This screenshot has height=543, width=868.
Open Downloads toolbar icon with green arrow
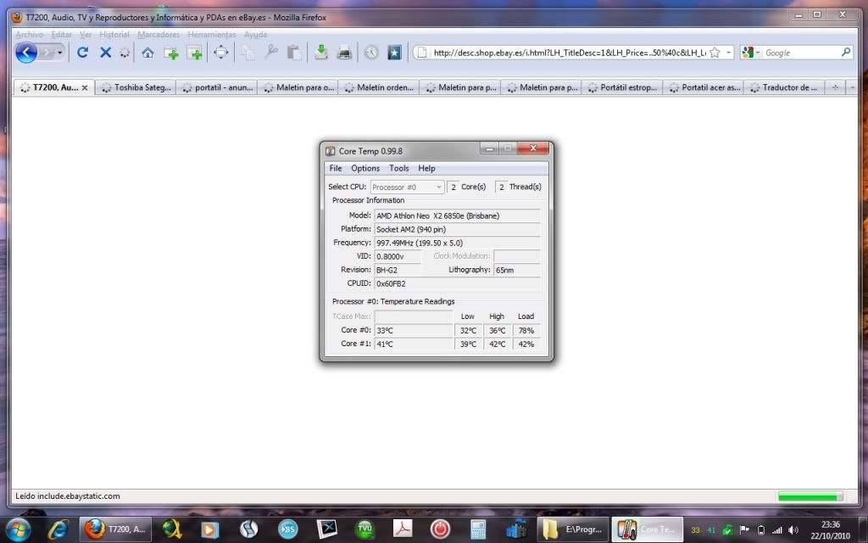[x=320, y=53]
